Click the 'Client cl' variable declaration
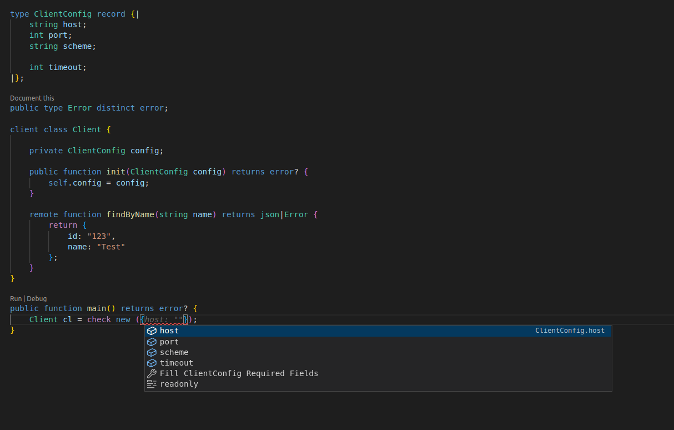Screen dimensions: 674x430 [x=51, y=319]
